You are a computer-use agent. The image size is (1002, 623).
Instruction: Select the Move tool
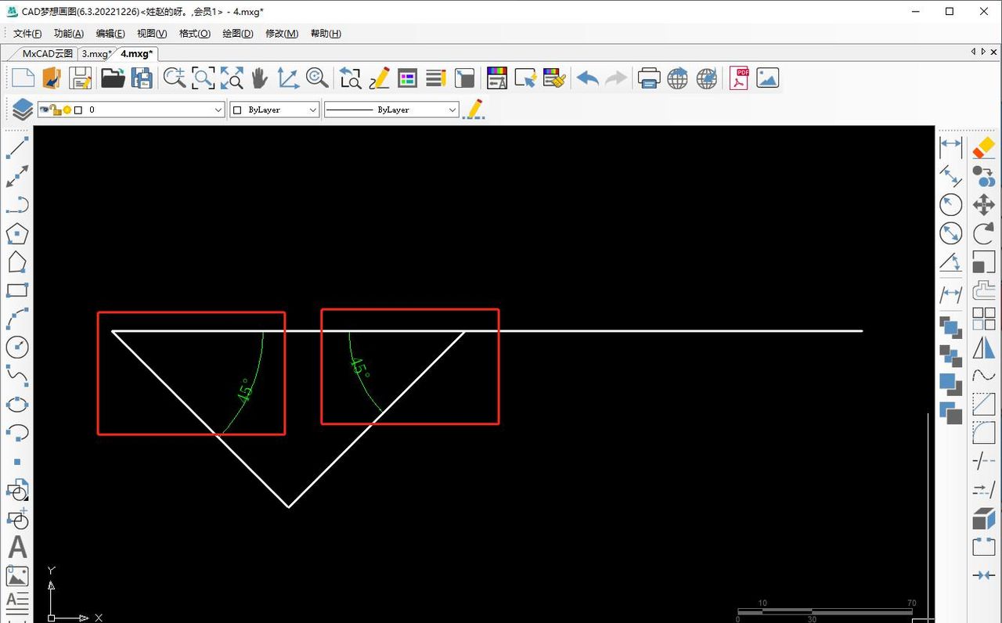984,205
